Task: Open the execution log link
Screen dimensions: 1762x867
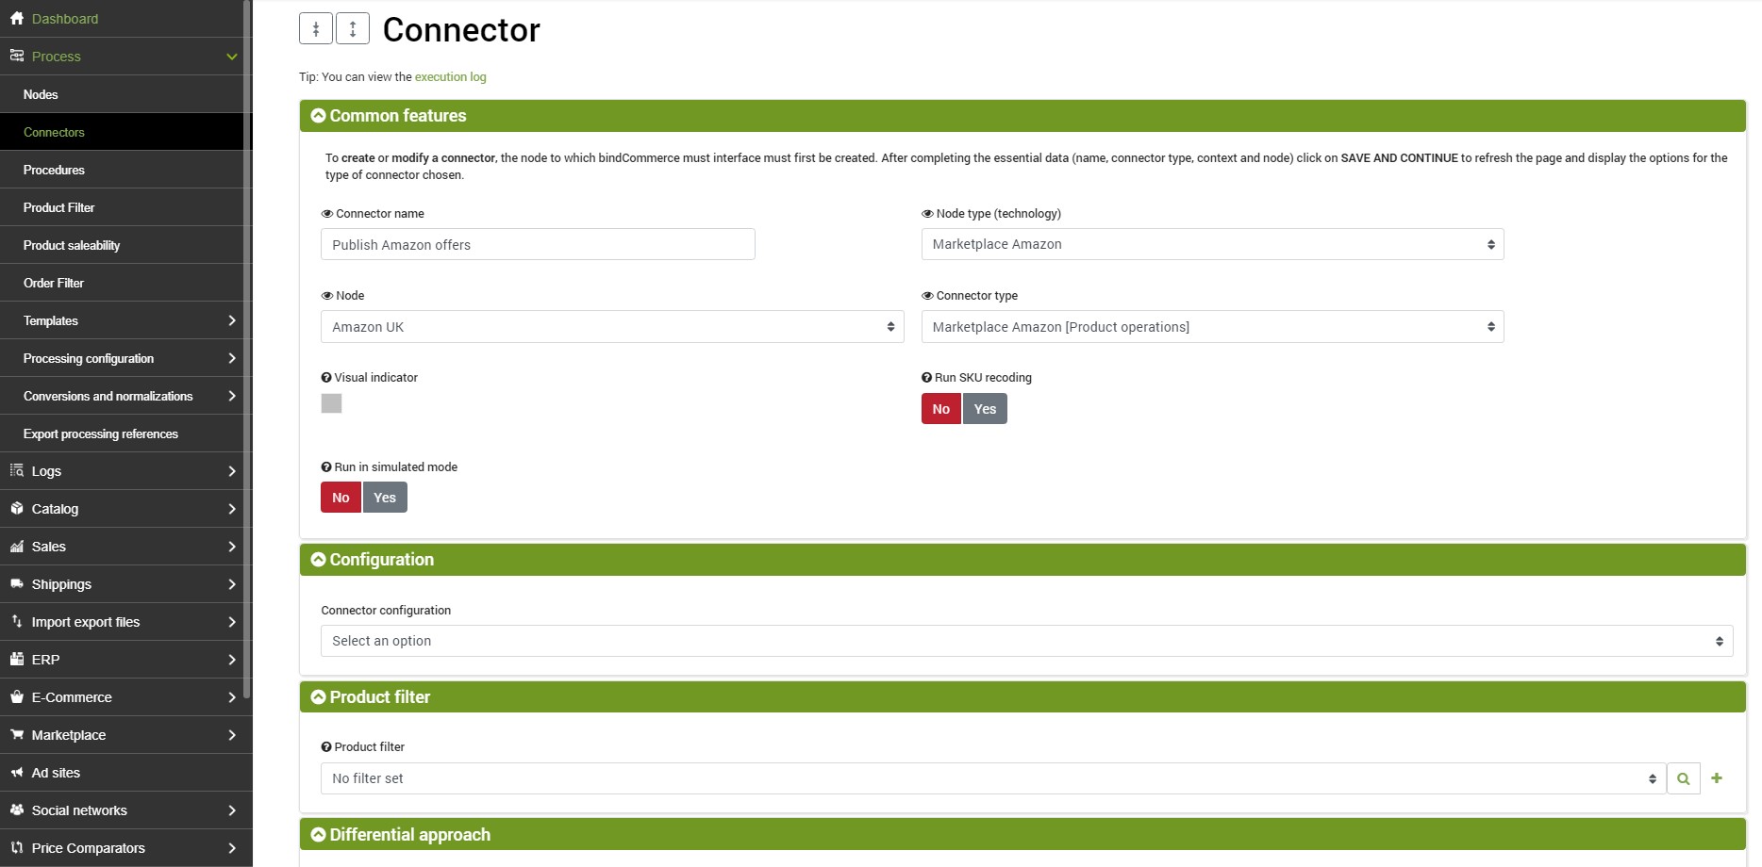Action: [451, 77]
